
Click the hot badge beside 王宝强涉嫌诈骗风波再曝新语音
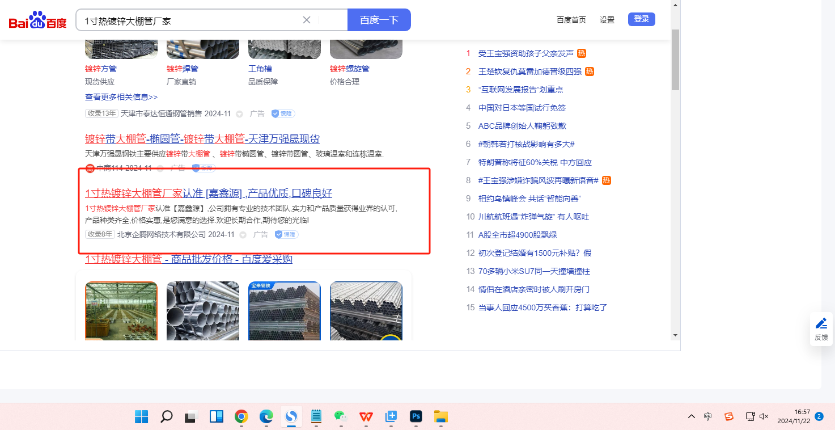[x=607, y=180]
